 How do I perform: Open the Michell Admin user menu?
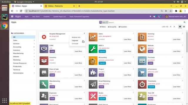[176, 17]
